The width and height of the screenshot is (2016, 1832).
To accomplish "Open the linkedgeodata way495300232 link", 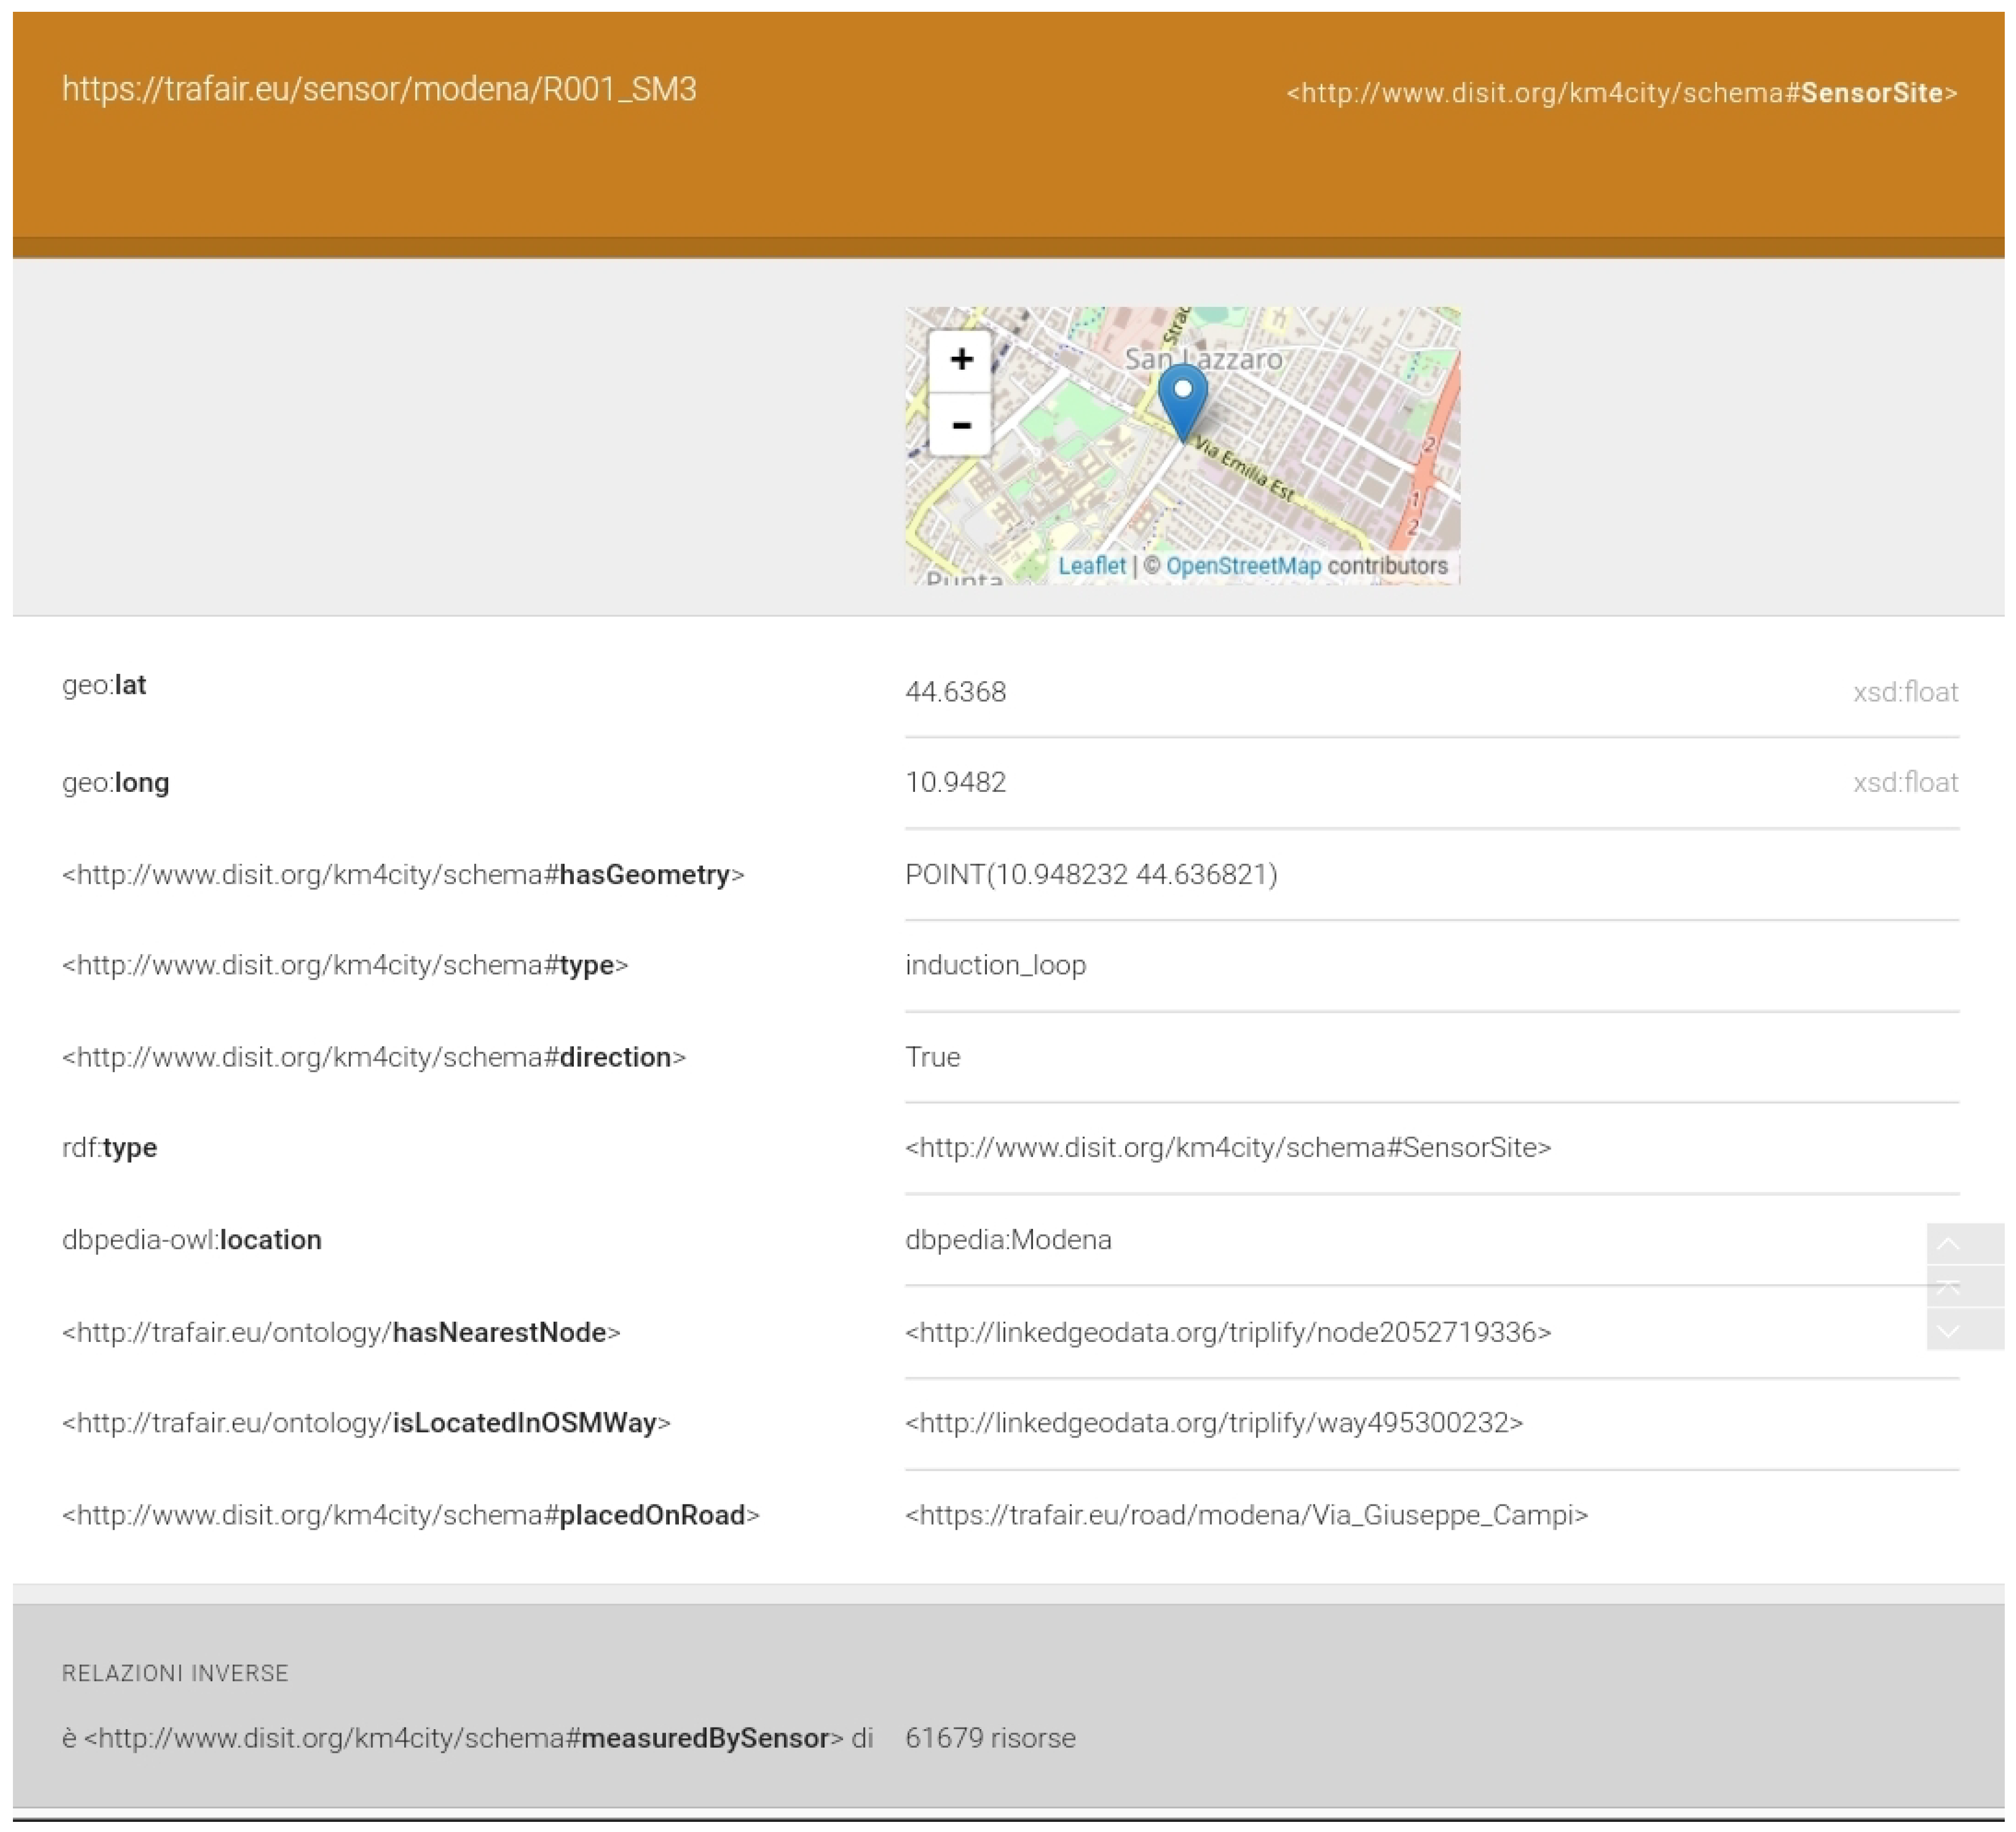I will click(x=1213, y=1422).
